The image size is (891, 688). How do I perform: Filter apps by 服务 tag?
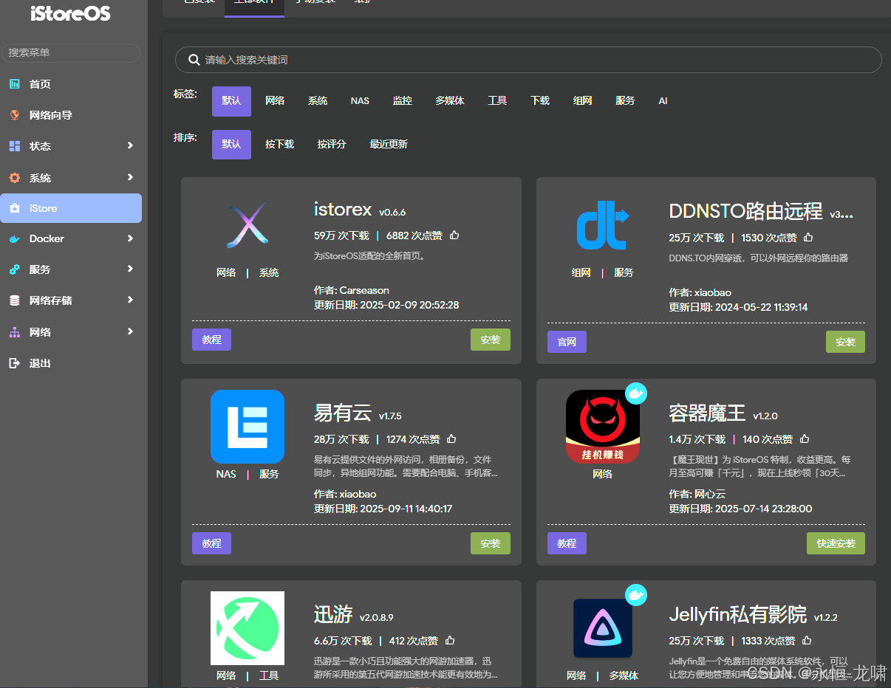pyautogui.click(x=625, y=101)
